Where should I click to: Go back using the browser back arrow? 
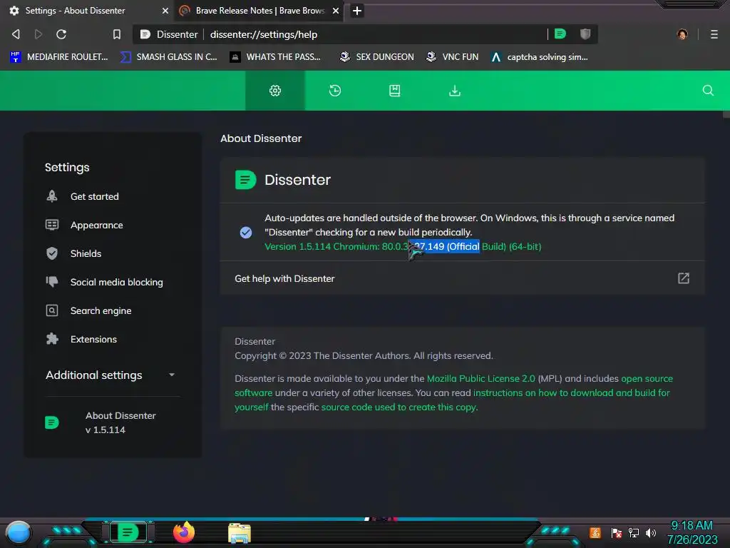(16, 34)
